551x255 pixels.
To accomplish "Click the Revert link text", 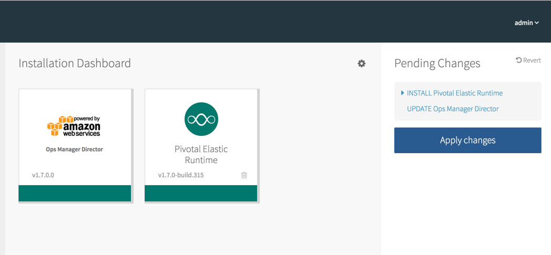I will (532, 60).
